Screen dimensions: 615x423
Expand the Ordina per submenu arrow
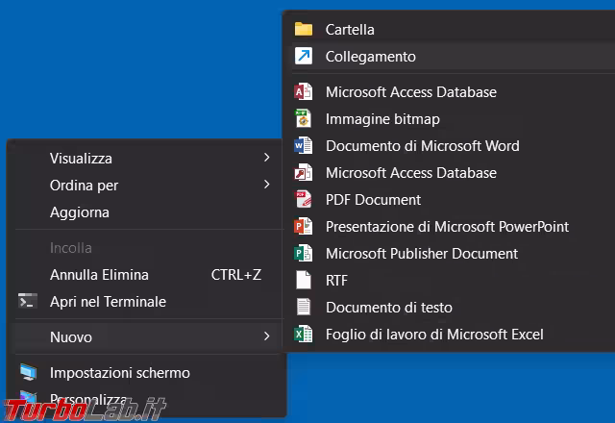coord(266,185)
